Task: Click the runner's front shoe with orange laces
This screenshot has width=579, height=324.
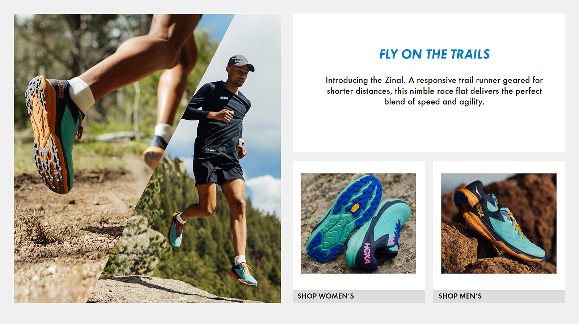Action: [242, 274]
